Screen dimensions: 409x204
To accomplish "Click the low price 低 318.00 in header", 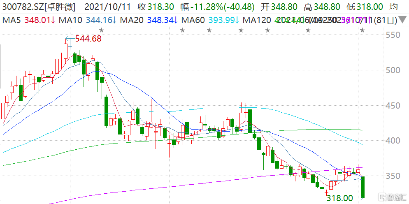I will tap(365, 7).
